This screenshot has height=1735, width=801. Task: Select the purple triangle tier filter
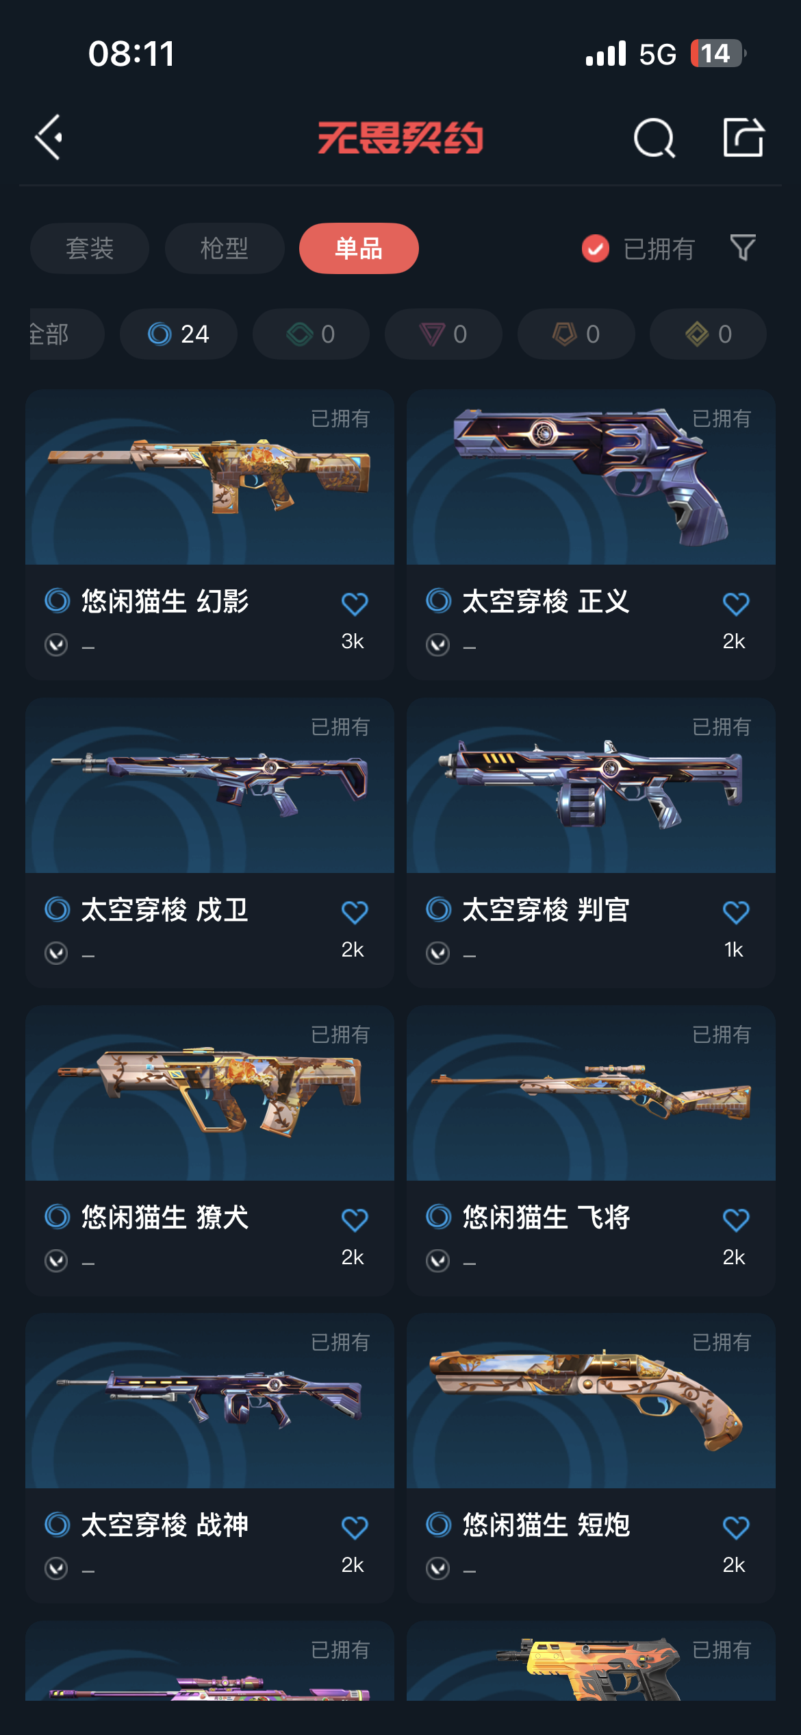click(444, 334)
